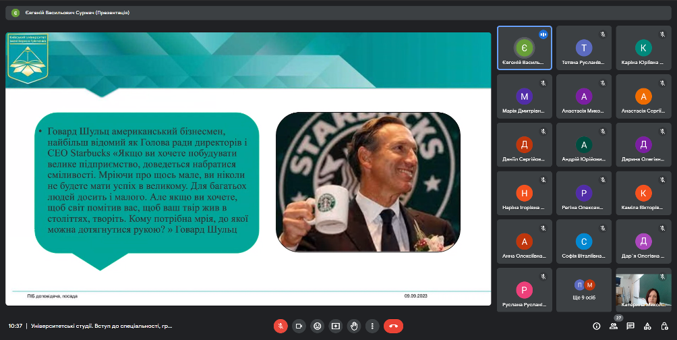
Task: Open the chat panel icon
Action: [x=630, y=326]
